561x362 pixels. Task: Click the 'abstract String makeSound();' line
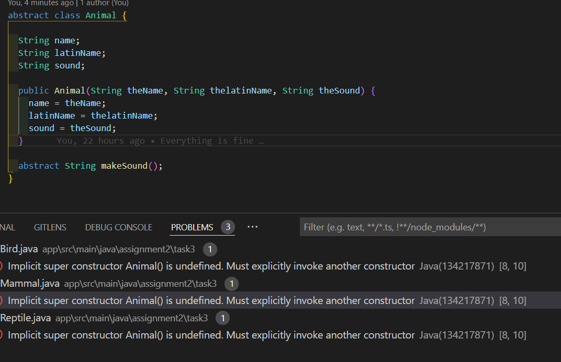tap(91, 166)
